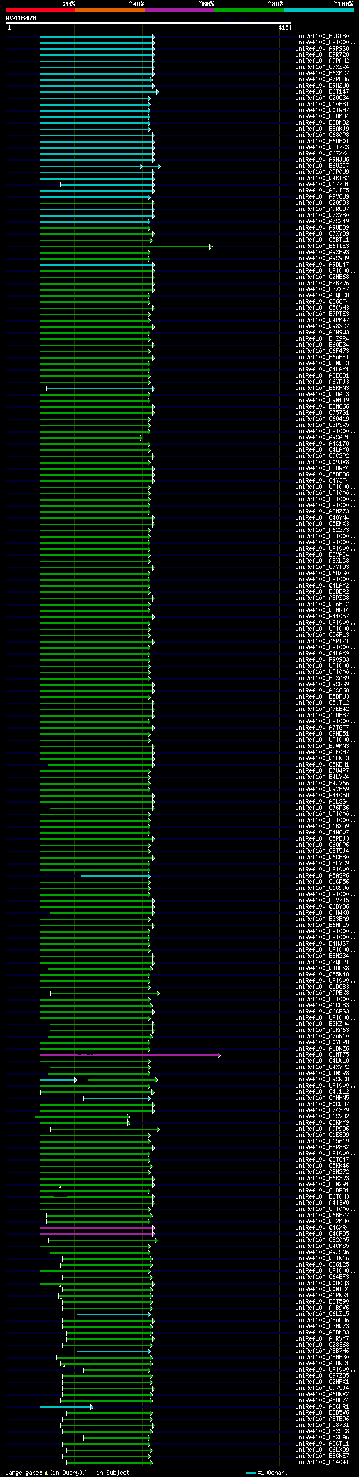
Task: Open hit UniRef100_B9R720
Action: (322, 55)
